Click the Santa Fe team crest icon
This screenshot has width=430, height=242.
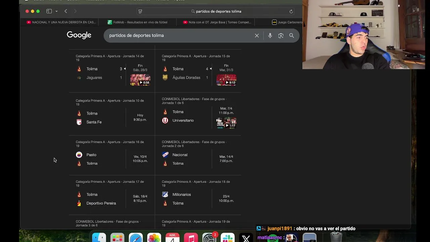tap(79, 122)
